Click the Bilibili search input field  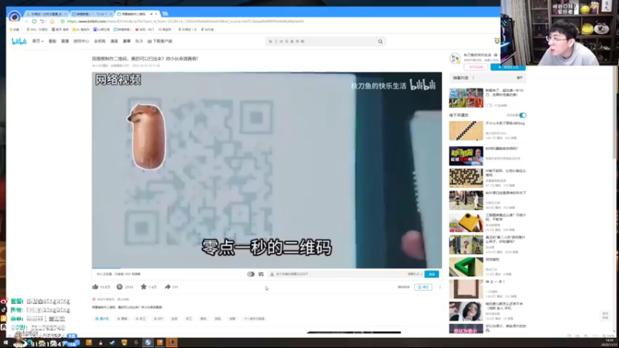click(x=322, y=42)
